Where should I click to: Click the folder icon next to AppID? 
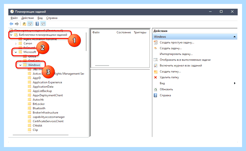coord(29,78)
